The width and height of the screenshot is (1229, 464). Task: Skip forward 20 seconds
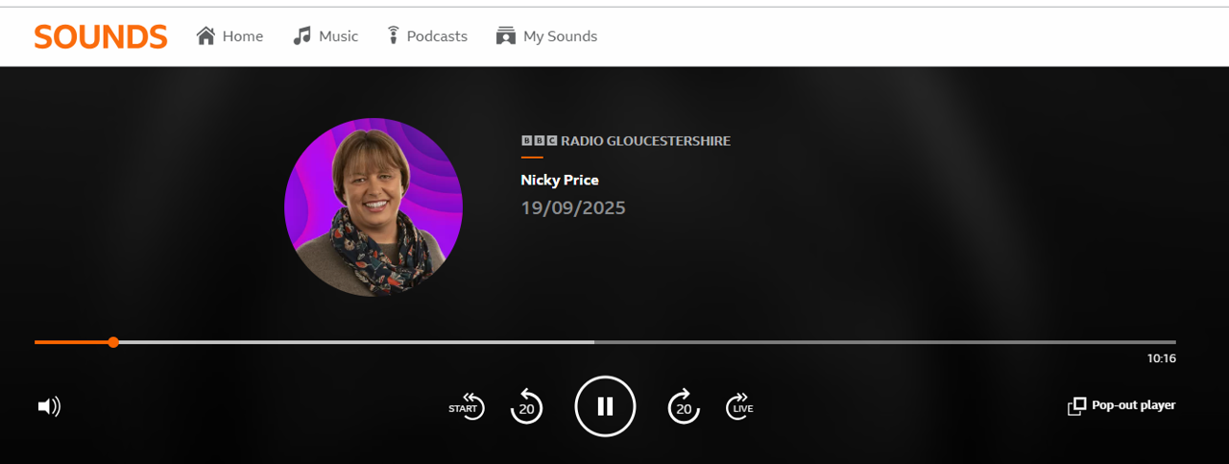[684, 406]
